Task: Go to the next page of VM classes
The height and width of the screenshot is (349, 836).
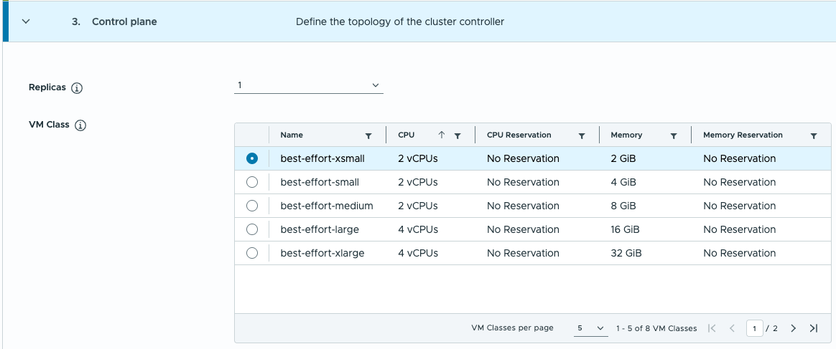Action: pos(794,328)
